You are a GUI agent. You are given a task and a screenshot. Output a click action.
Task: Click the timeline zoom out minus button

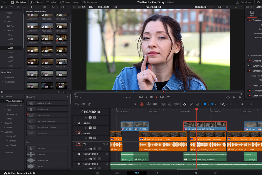click(231, 104)
